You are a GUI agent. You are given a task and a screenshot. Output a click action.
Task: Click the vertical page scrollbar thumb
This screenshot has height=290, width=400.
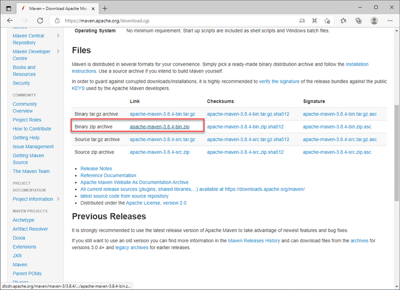click(397, 153)
